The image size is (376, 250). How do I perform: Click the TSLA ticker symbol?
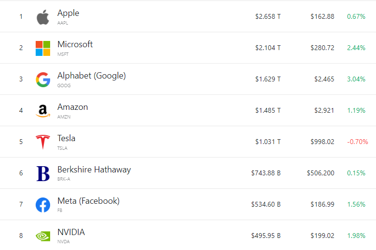(x=62, y=148)
